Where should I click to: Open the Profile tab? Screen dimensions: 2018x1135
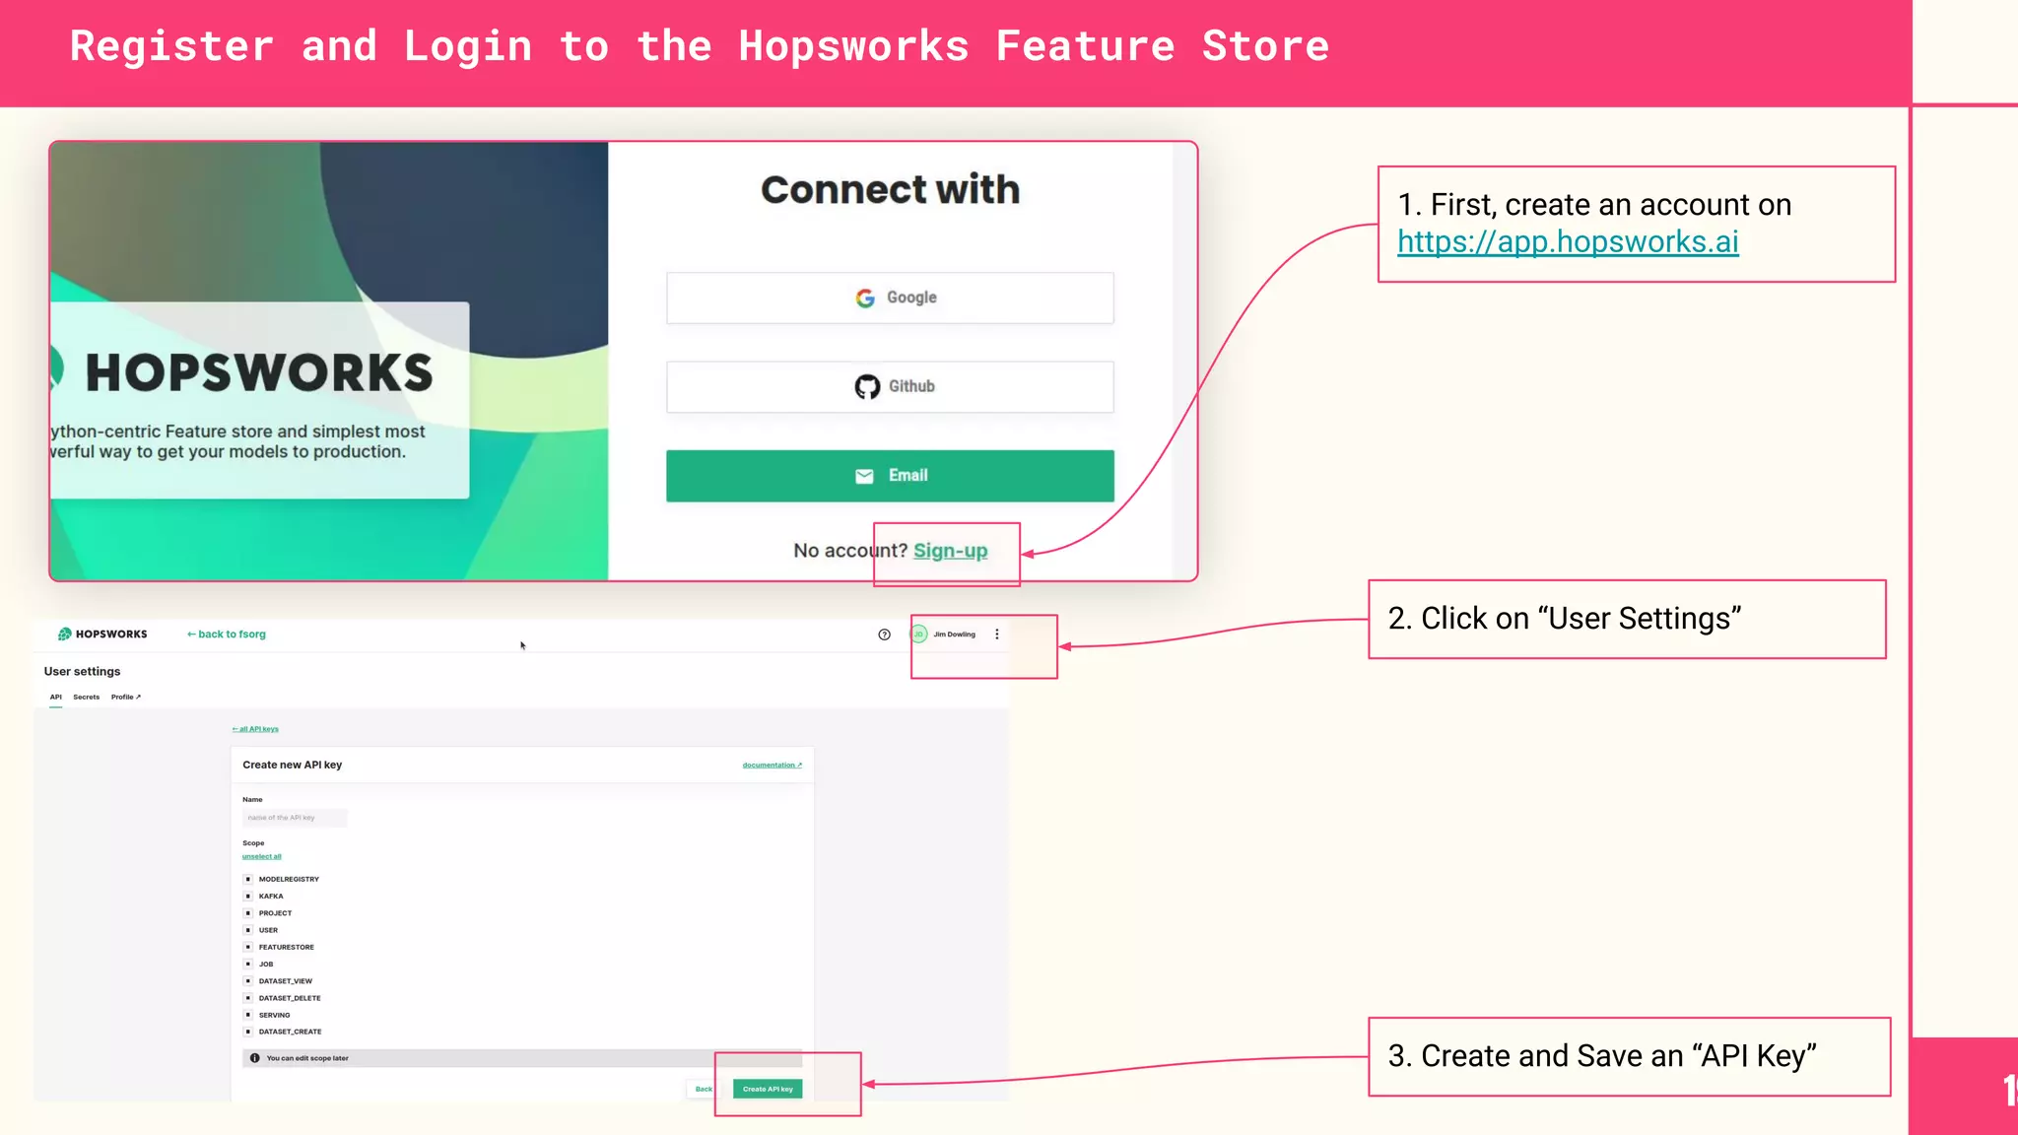[126, 697]
